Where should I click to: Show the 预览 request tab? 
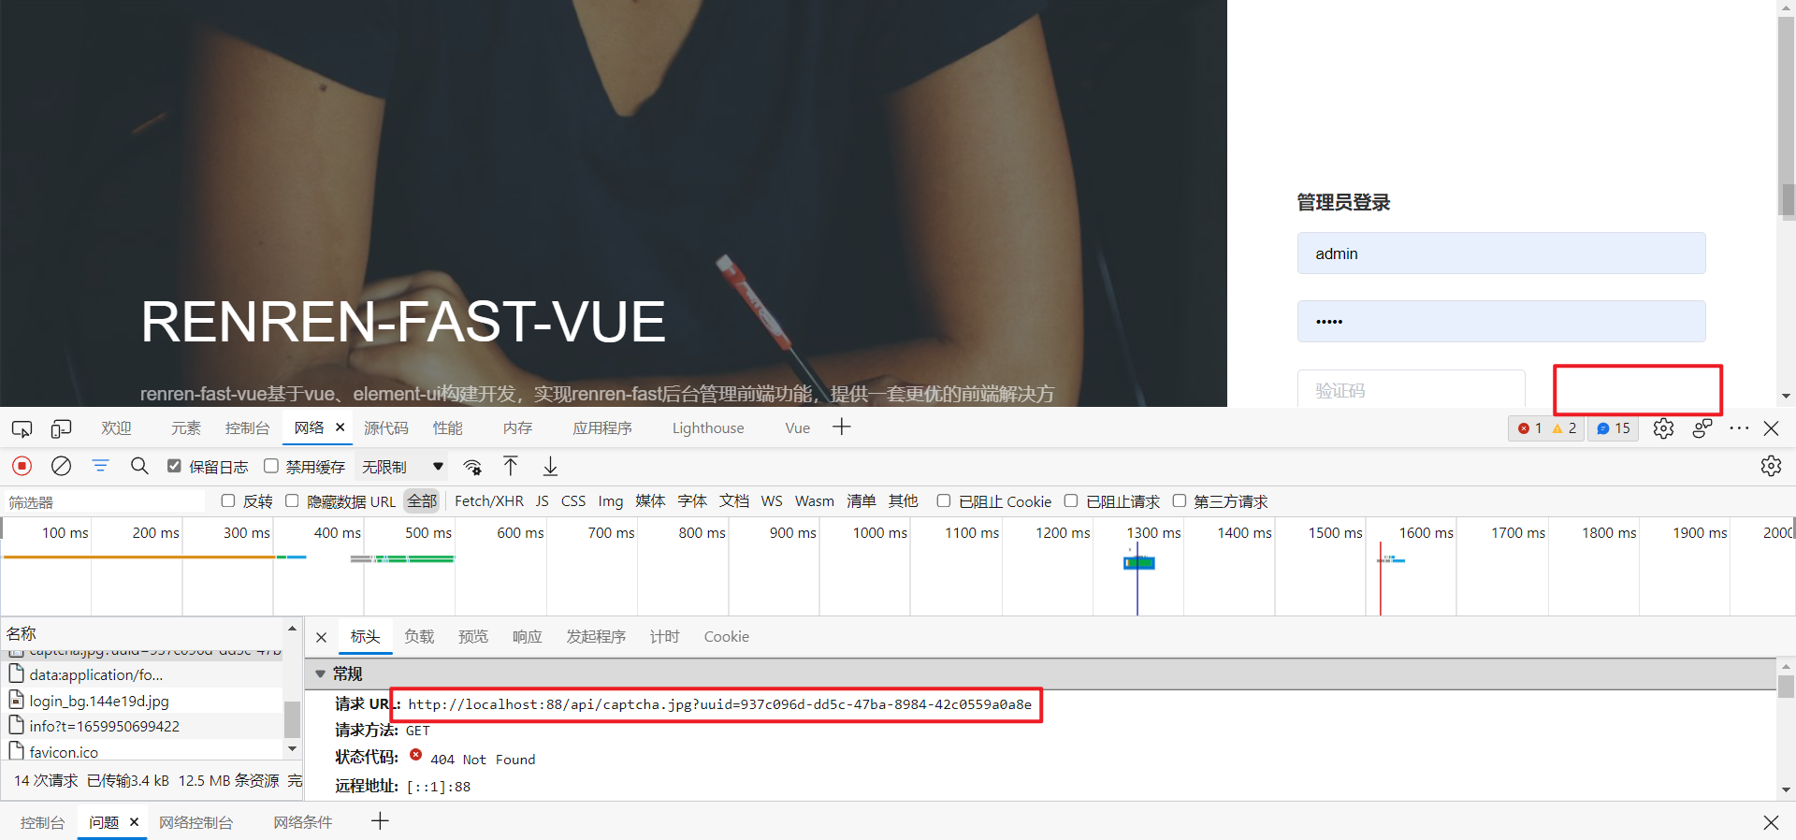(473, 637)
